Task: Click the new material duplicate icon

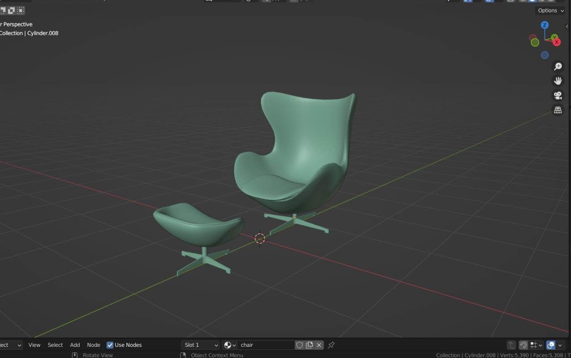Action: point(309,345)
